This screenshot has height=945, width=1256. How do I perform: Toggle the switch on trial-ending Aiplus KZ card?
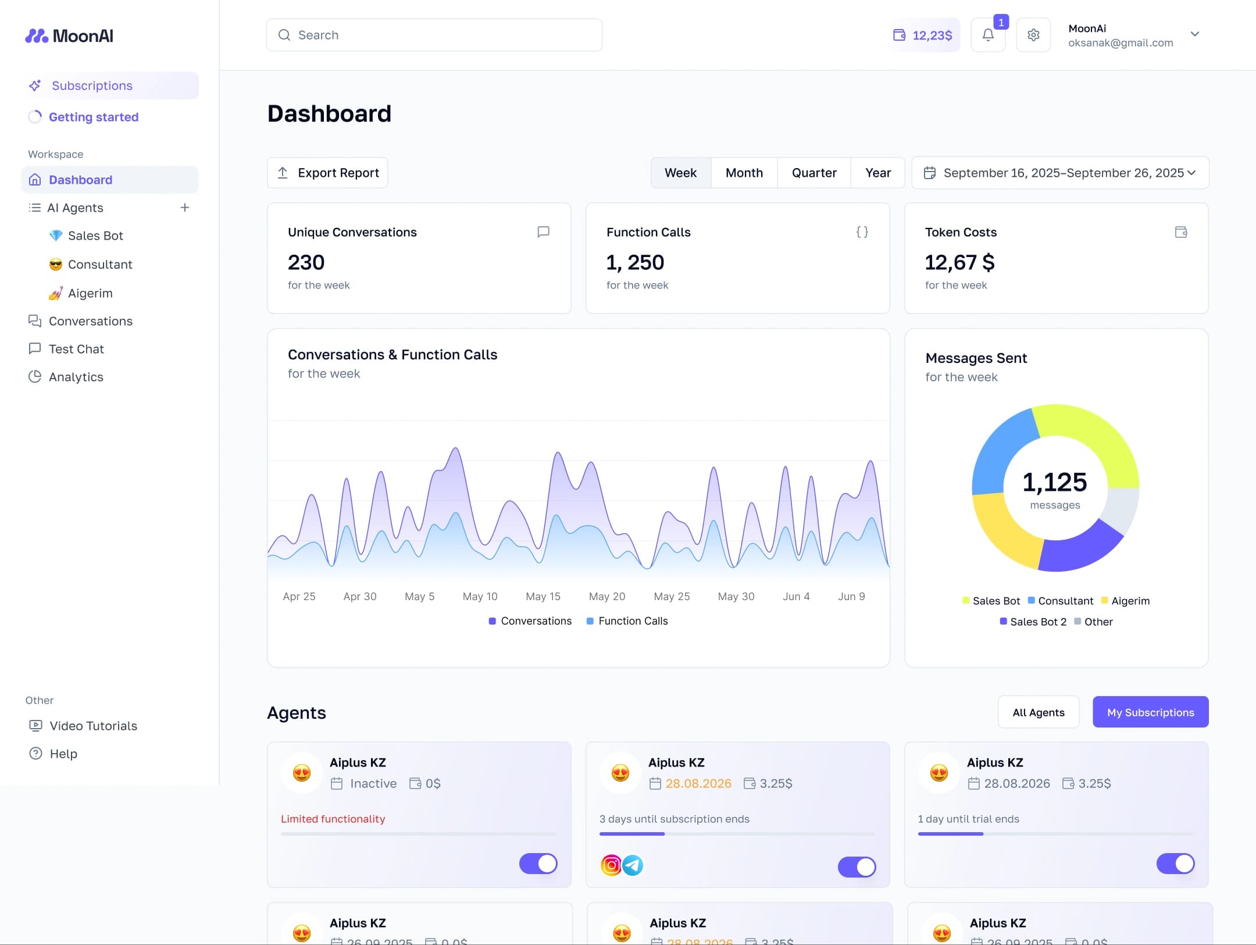point(1176,864)
